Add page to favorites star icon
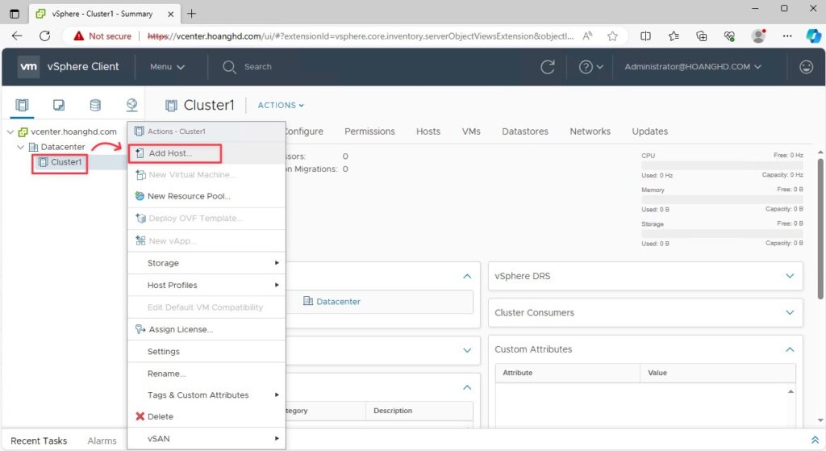Image resolution: width=826 pixels, height=451 pixels. click(x=612, y=35)
